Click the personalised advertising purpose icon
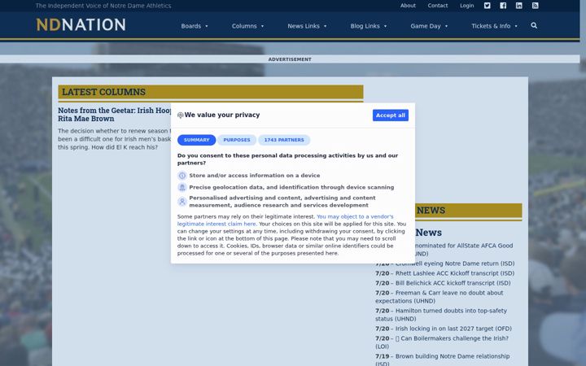Image resolution: width=586 pixels, height=366 pixels. click(182, 202)
